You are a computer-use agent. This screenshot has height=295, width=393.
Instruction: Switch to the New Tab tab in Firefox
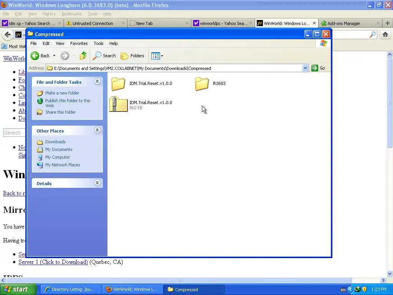point(159,23)
